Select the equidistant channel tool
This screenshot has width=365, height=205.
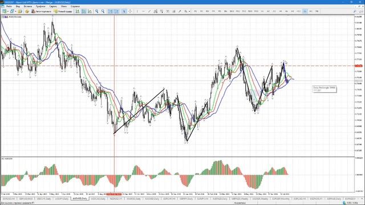point(156,11)
